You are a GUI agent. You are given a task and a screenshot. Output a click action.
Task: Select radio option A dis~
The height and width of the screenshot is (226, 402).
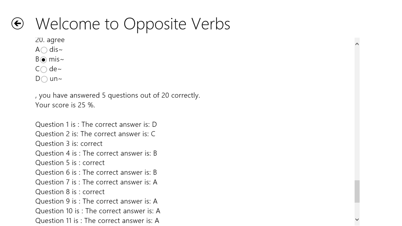(44, 50)
